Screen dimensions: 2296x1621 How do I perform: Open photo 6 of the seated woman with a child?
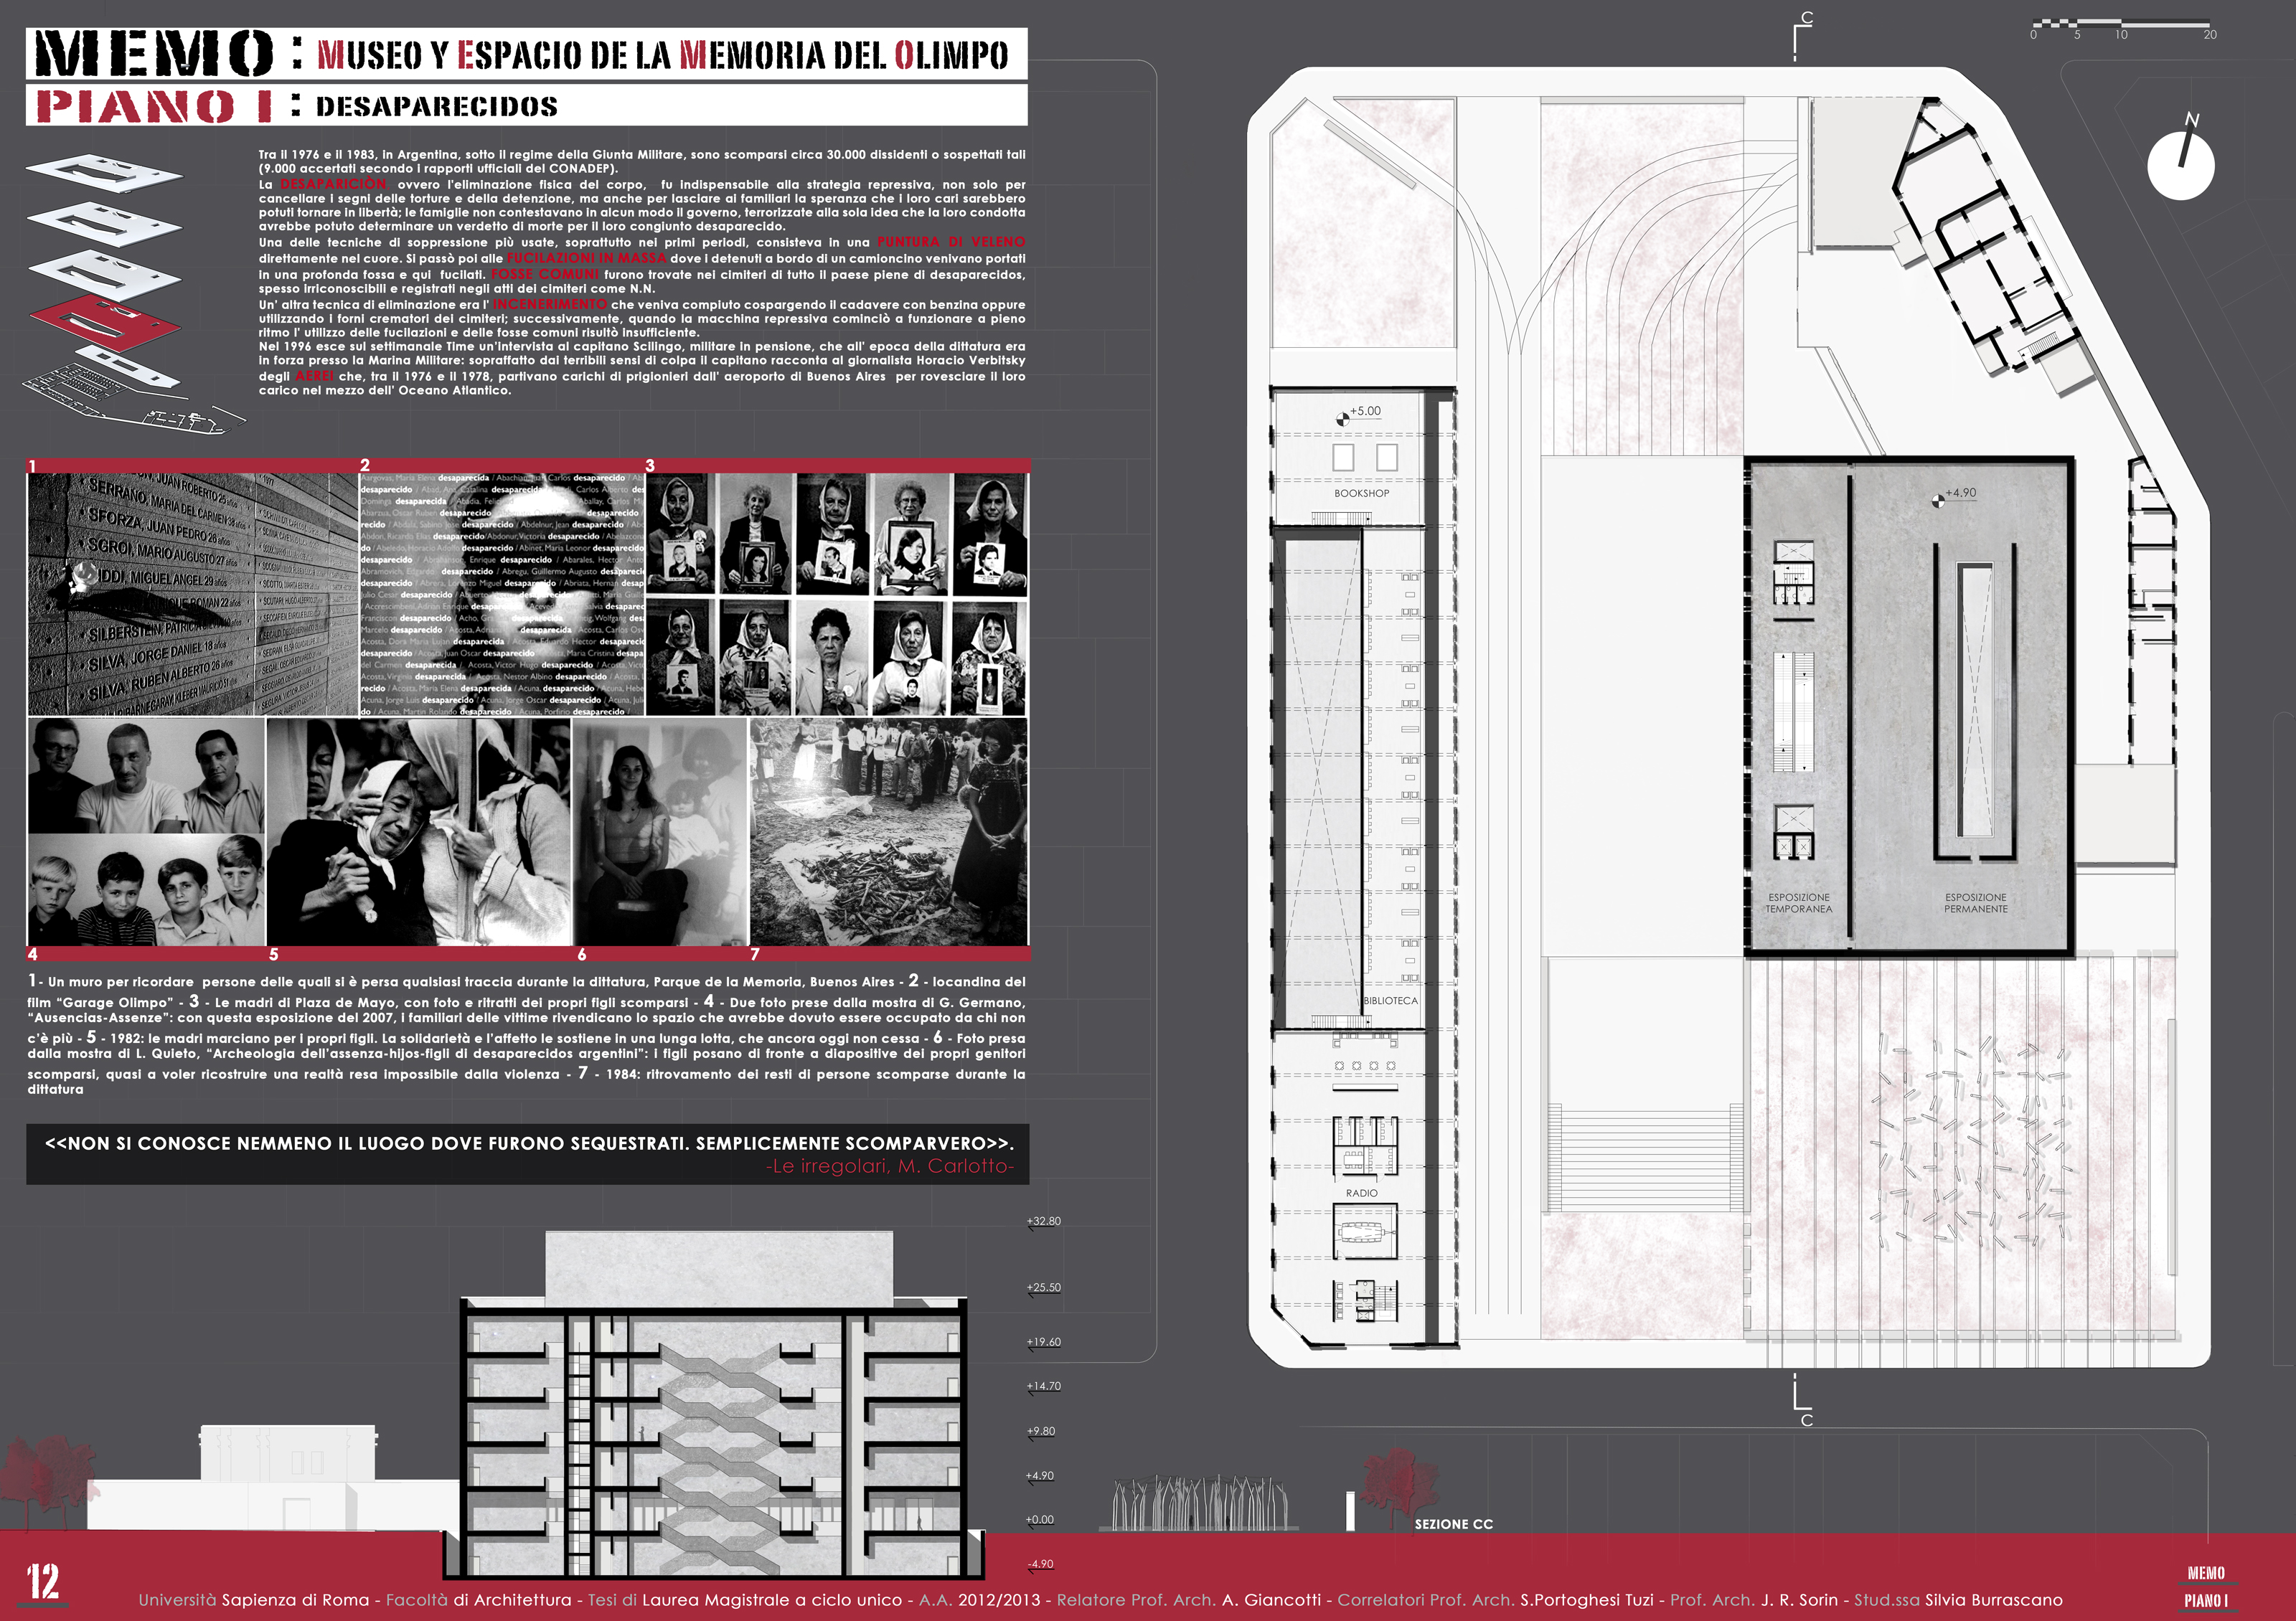point(661,831)
